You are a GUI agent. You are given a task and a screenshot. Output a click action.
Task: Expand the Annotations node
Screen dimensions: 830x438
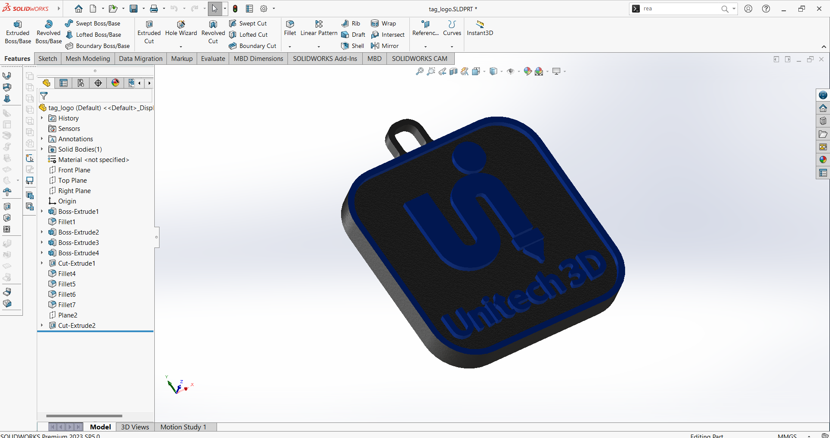pos(42,139)
